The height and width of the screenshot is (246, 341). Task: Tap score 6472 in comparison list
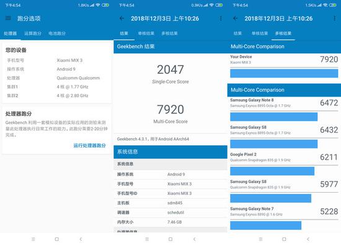[329, 103]
